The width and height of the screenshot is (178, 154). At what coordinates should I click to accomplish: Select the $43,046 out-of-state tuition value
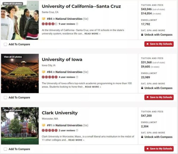(146, 9)
